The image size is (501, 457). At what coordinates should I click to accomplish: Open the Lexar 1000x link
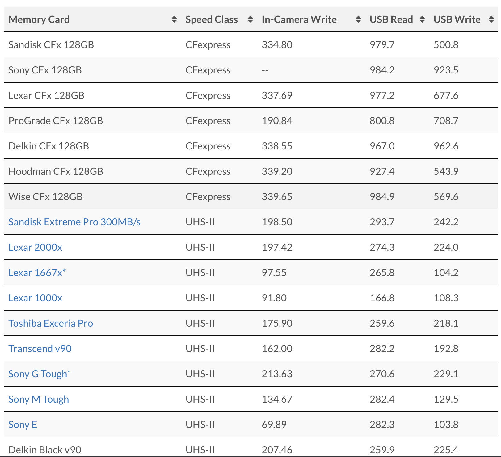click(x=35, y=298)
